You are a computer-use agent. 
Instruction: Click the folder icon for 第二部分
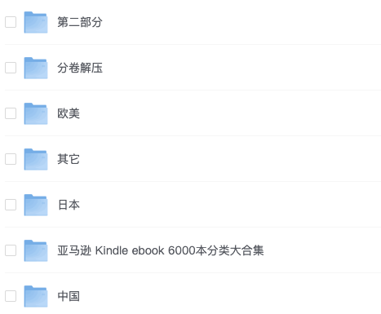[36, 22]
